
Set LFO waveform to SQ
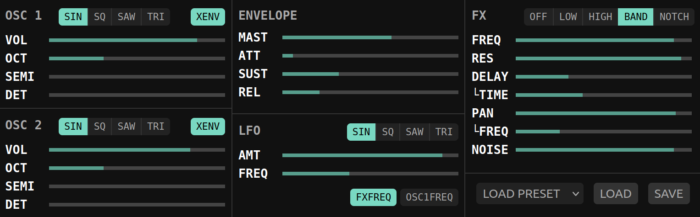point(388,132)
